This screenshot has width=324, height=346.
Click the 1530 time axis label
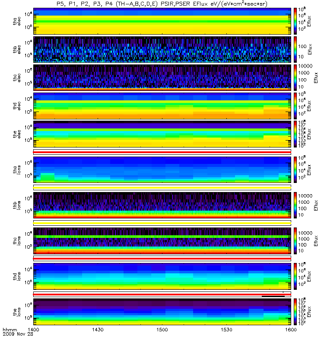226,330
